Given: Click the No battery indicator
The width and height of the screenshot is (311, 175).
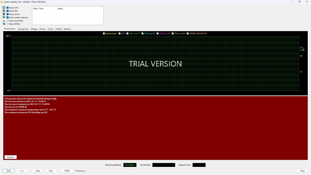Looking at the screenshot, I should point(130,165).
